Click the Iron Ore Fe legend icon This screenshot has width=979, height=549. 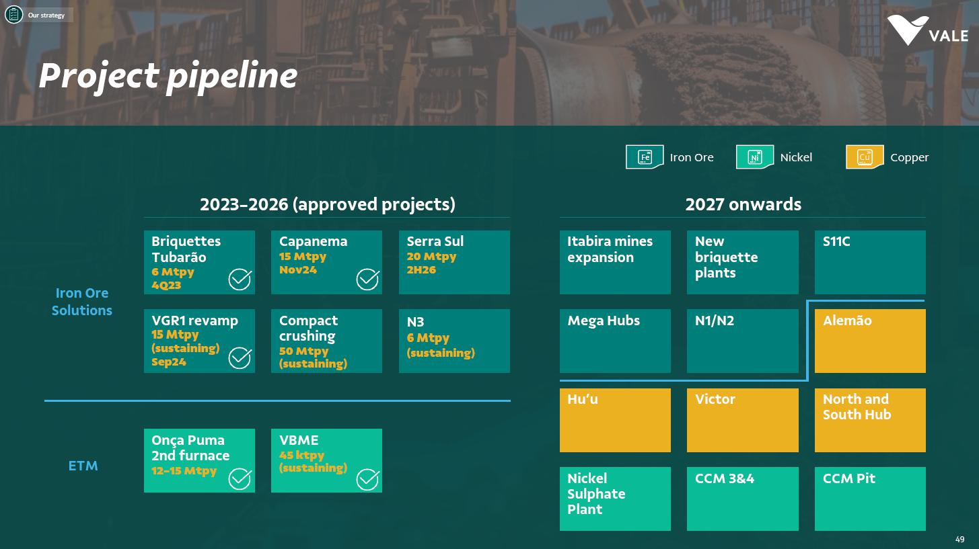645,157
